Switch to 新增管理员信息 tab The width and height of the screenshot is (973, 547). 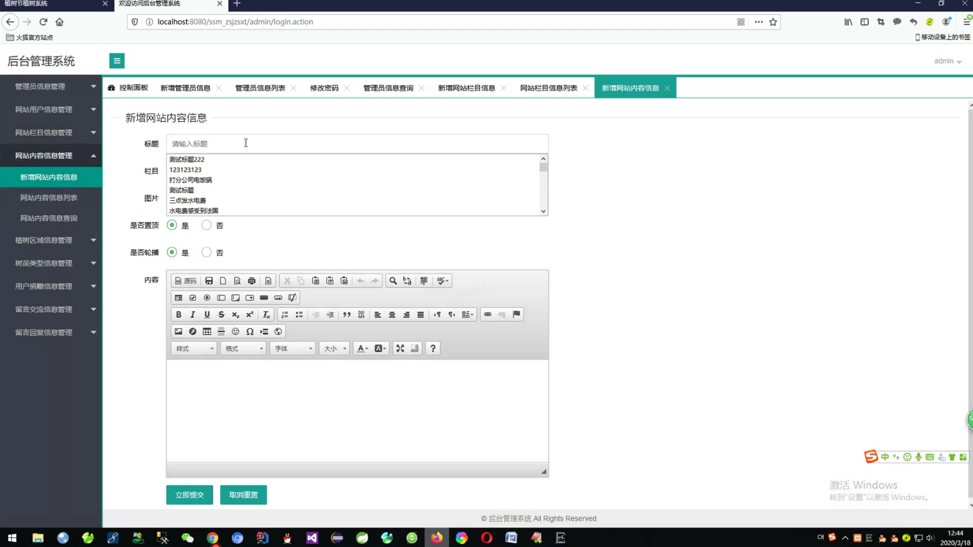(186, 88)
